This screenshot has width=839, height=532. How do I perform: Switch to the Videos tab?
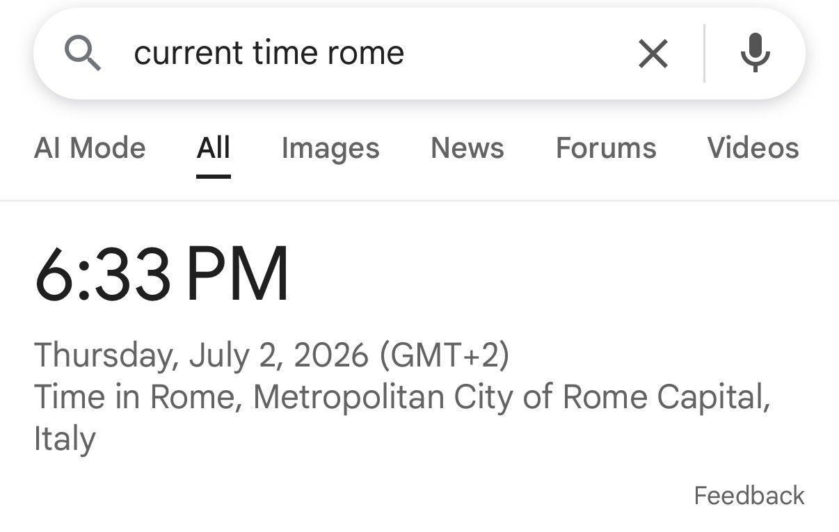pos(753,148)
